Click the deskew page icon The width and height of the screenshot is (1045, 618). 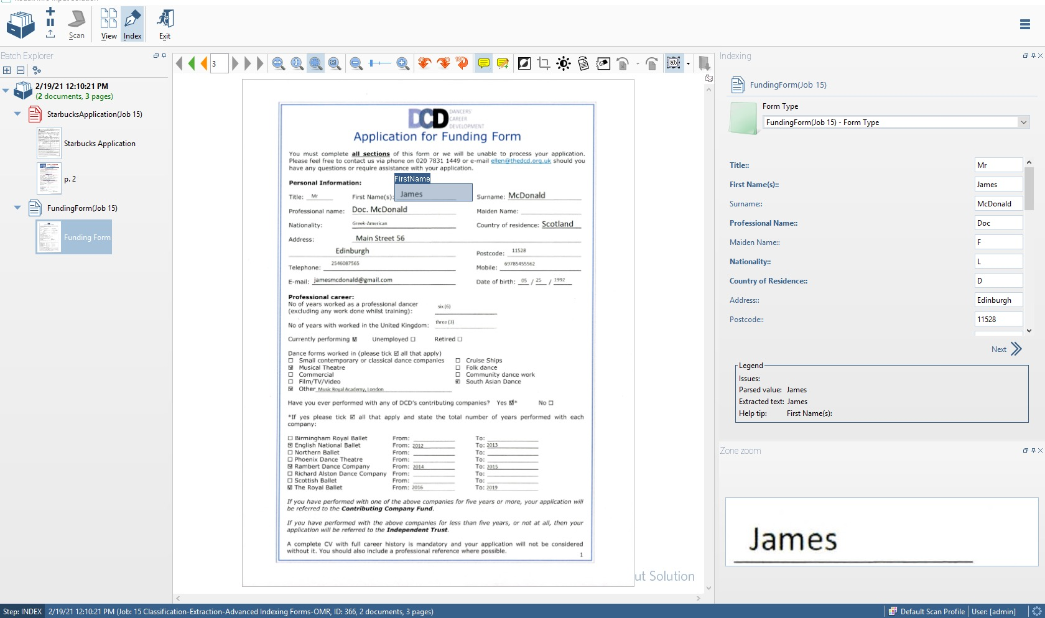click(x=583, y=63)
